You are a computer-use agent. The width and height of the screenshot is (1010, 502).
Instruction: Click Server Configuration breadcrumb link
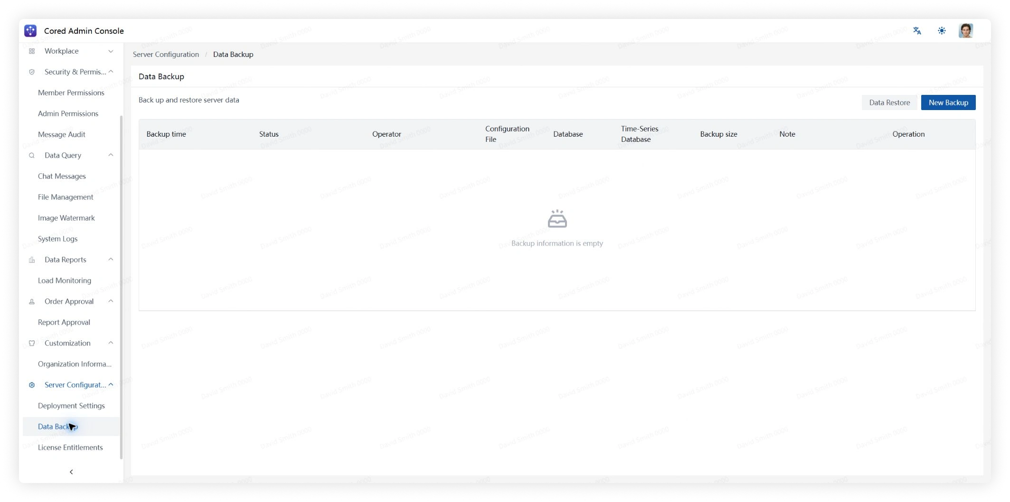pyautogui.click(x=166, y=55)
